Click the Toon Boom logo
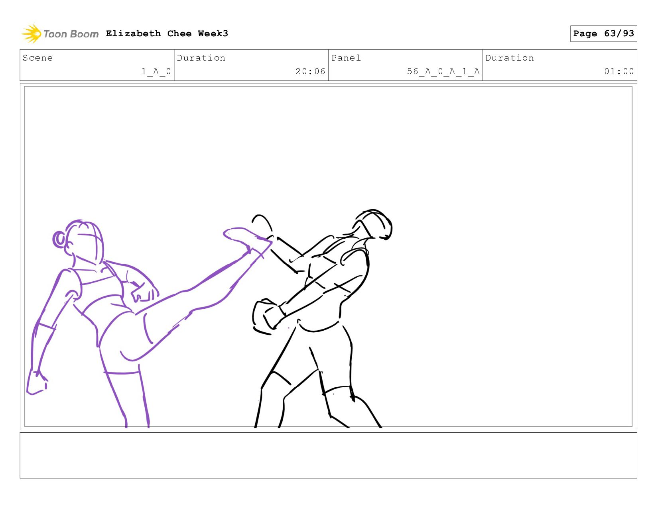 point(60,34)
